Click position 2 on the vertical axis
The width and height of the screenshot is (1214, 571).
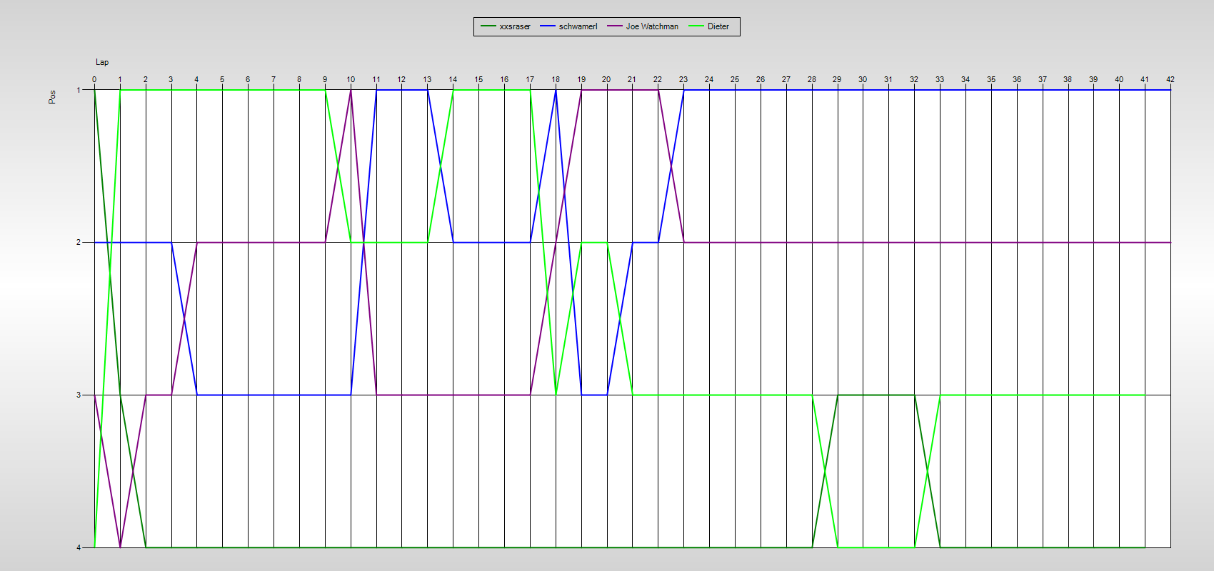point(79,243)
